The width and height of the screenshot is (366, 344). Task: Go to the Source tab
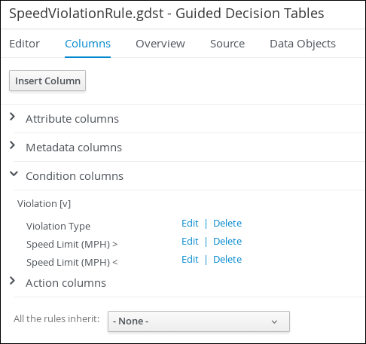(x=227, y=44)
